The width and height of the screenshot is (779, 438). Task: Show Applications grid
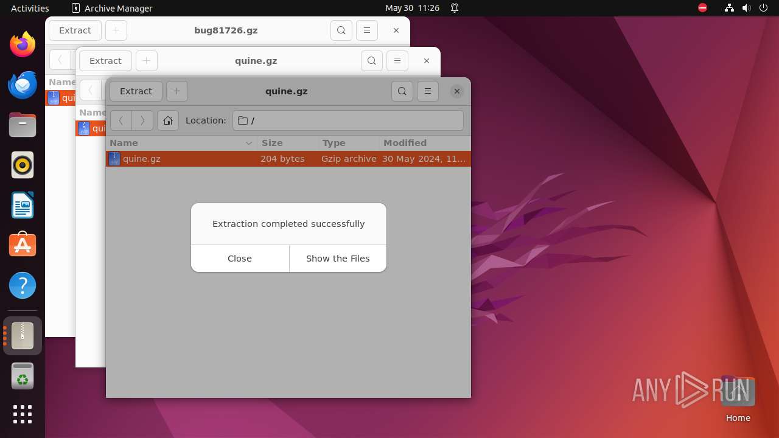coord(23,414)
